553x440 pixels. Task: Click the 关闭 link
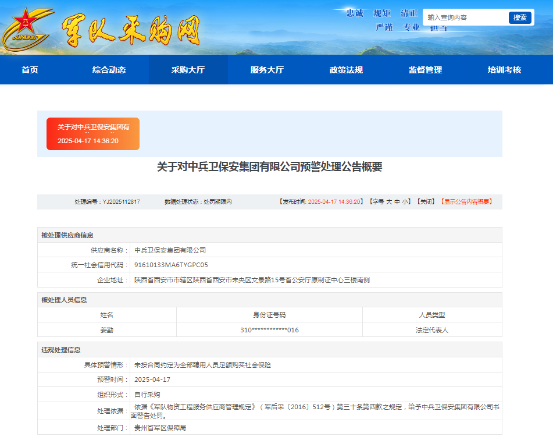tap(426, 201)
